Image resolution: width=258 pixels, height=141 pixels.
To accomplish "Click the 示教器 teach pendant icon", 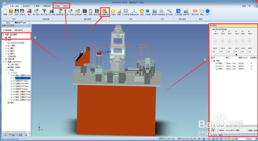I will pos(148,12).
